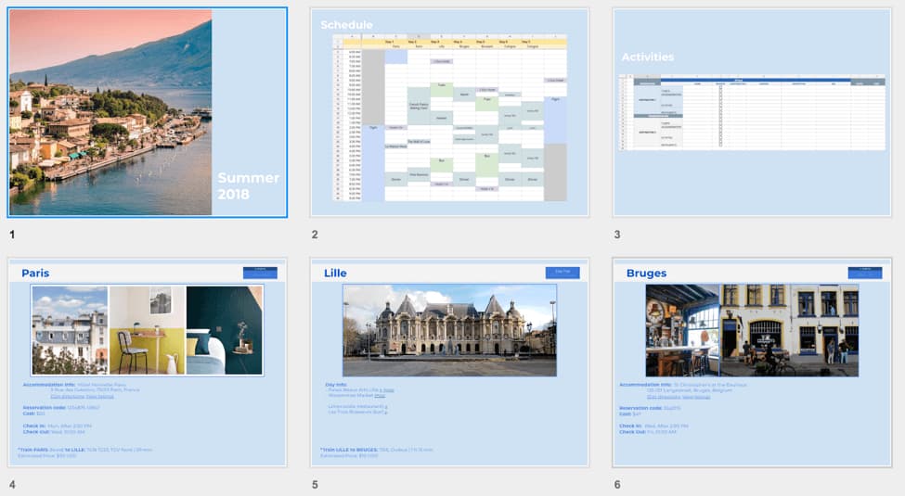Click the Lille palace photo
This screenshot has width=905, height=496.
[449, 330]
